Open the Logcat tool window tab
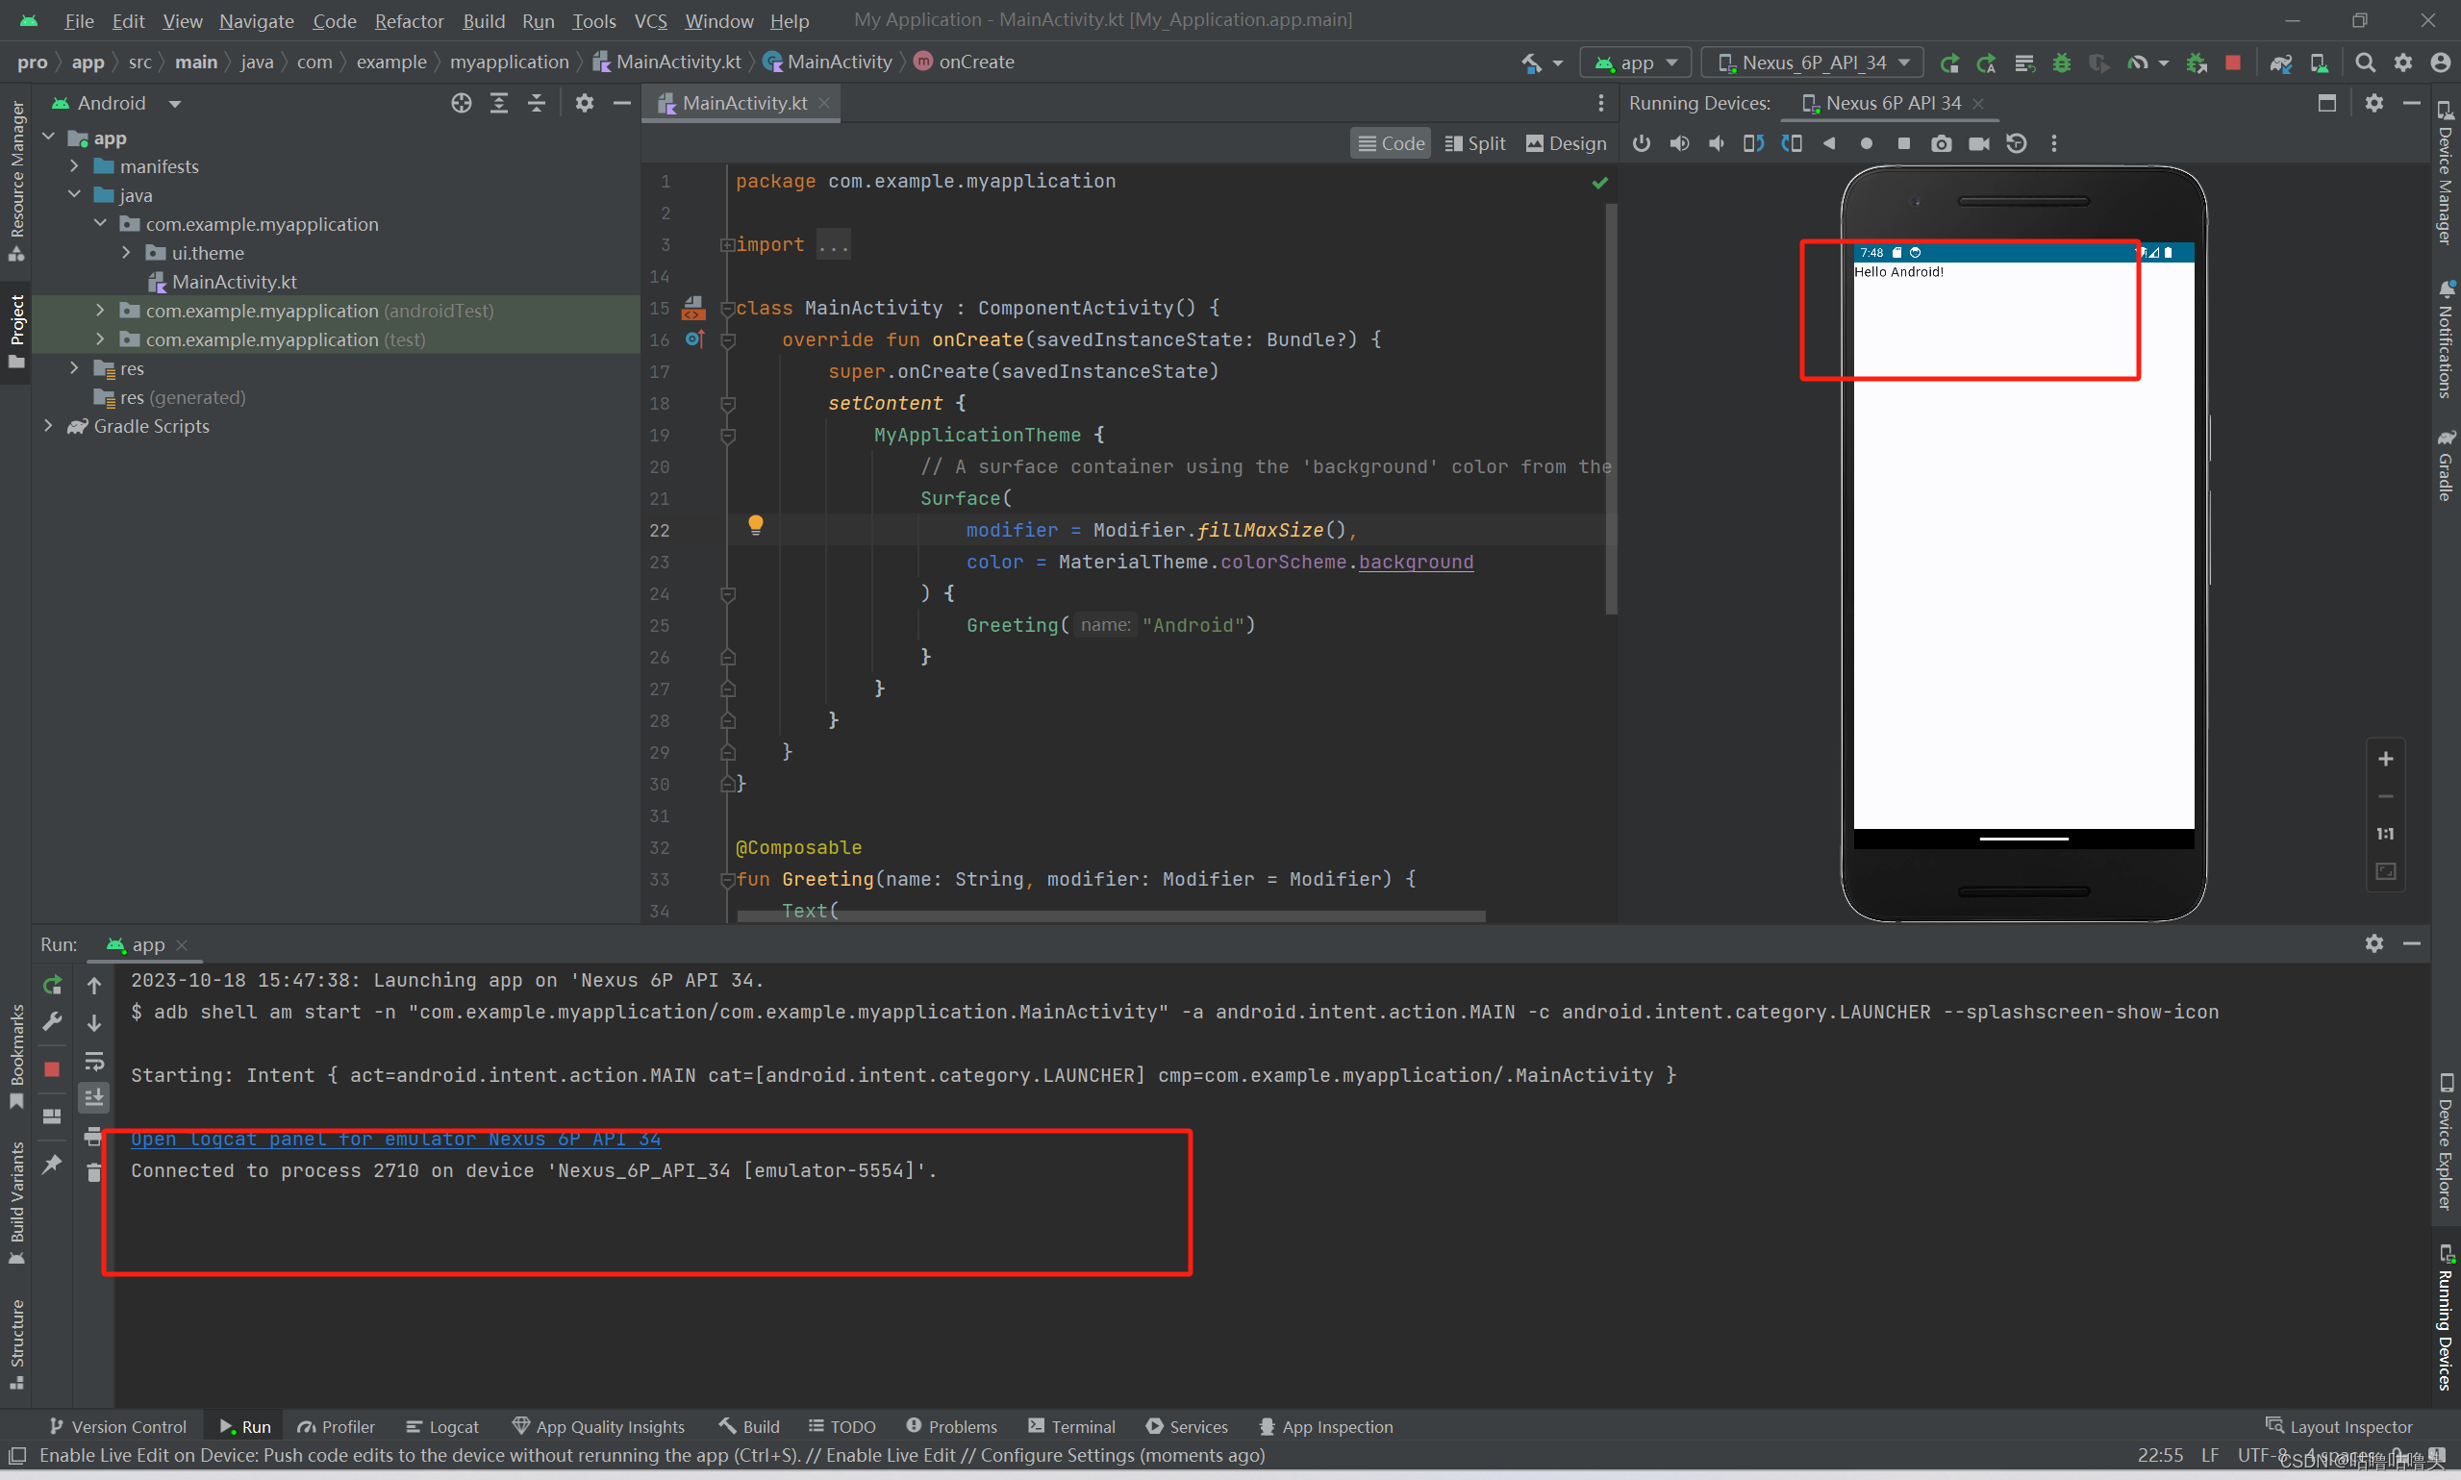 (x=441, y=1426)
